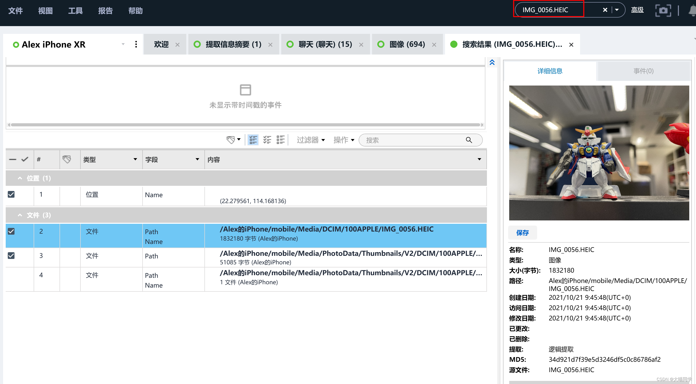
Task: Click the 高级 advanced search link
Action: (x=637, y=10)
